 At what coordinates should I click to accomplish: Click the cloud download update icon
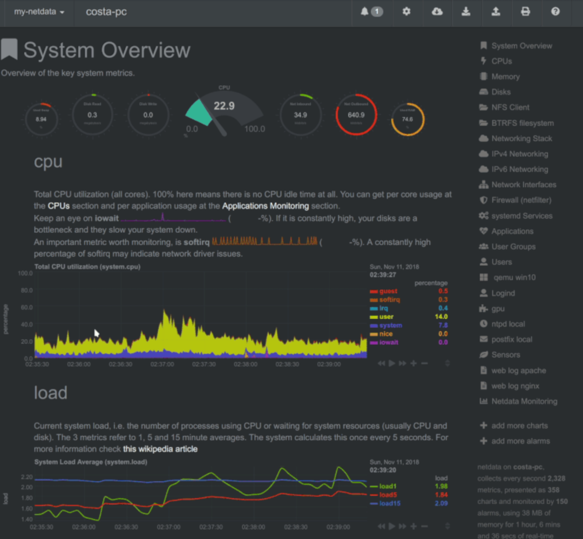437,11
